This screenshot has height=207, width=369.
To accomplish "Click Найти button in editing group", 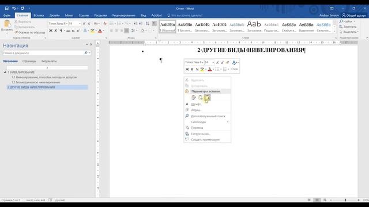I will [347, 21].
